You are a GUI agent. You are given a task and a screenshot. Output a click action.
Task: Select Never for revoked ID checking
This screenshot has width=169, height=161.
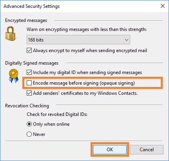pyautogui.click(x=29, y=134)
